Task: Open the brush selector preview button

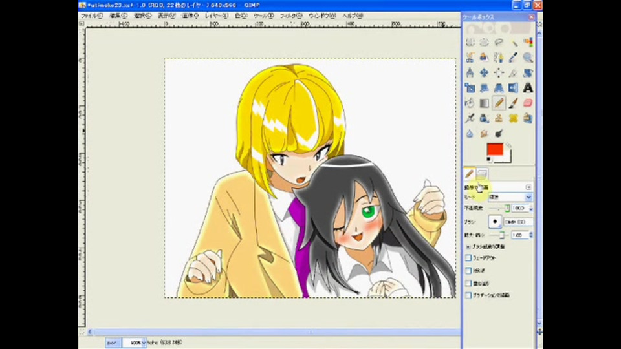Action: pos(495,222)
